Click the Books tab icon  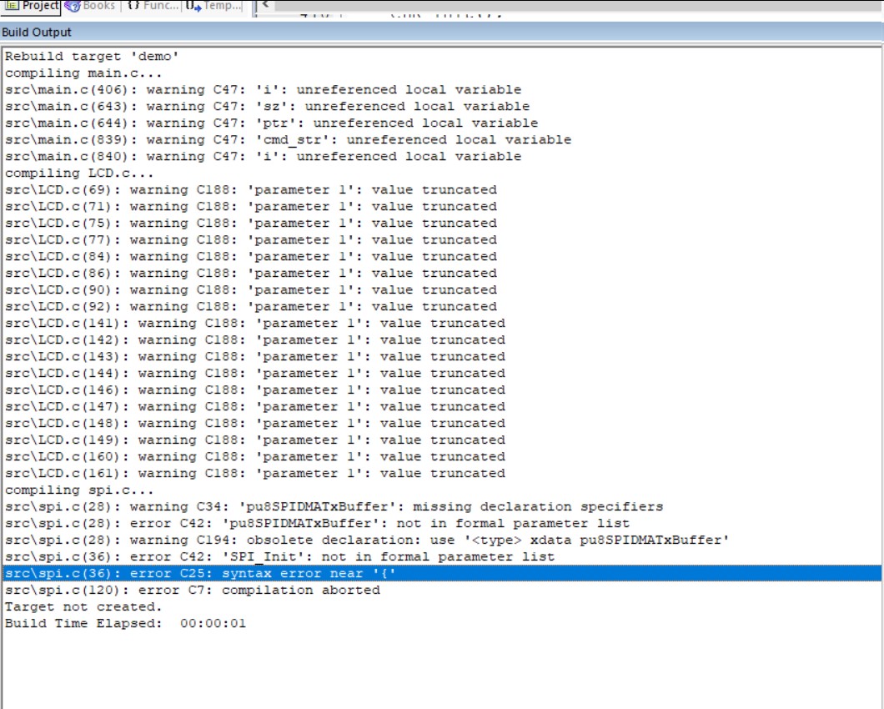72,6
